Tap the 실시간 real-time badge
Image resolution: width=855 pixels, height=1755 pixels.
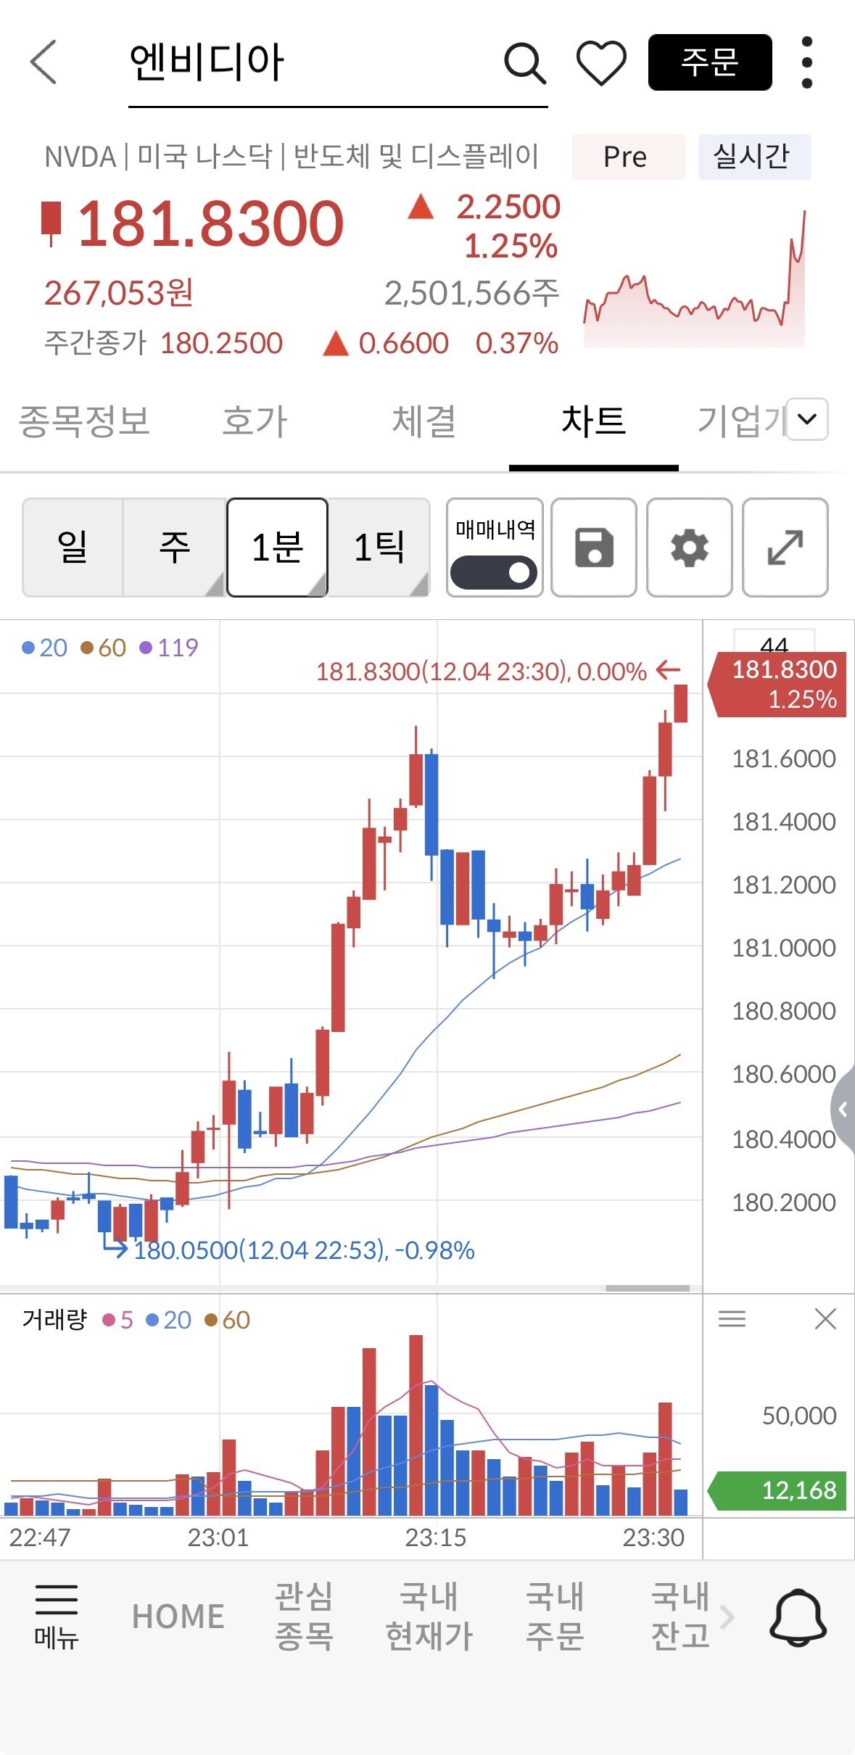point(754,157)
